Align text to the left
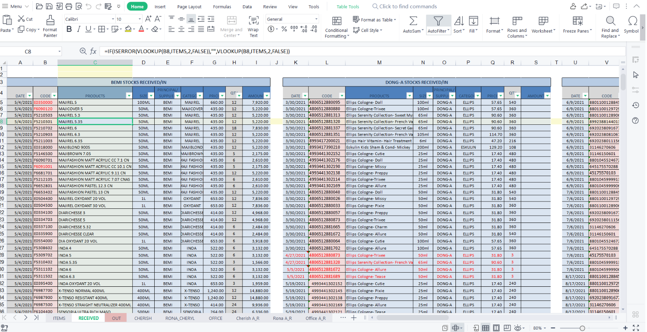Image resolution: width=647 pixels, height=332 pixels. coord(172,29)
